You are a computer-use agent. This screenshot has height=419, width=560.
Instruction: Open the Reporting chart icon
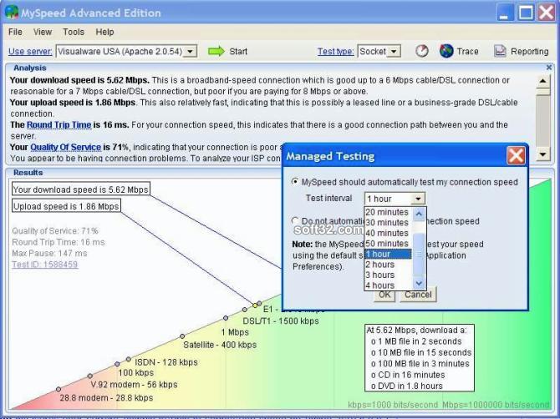[x=500, y=51]
